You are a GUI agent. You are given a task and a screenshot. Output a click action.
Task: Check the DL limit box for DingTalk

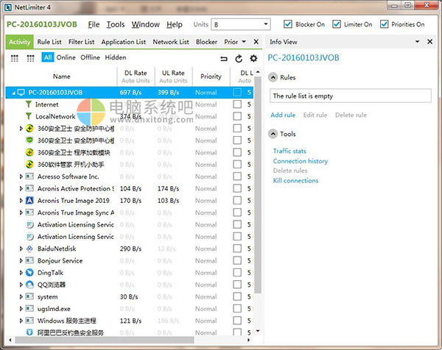point(237,272)
